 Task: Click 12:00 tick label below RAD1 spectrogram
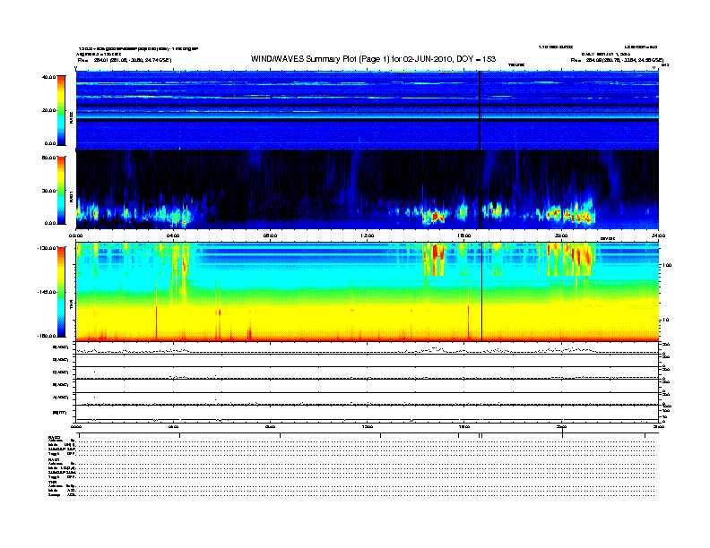pyautogui.click(x=368, y=235)
